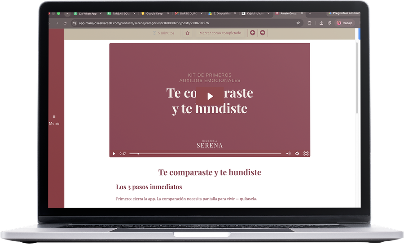Click the heading Te comparaste y te hundiste
Image resolution: width=404 pixels, height=244 pixels.
click(x=210, y=172)
